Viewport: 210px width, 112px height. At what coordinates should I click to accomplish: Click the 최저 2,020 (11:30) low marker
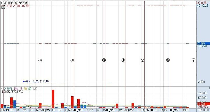[36, 81]
